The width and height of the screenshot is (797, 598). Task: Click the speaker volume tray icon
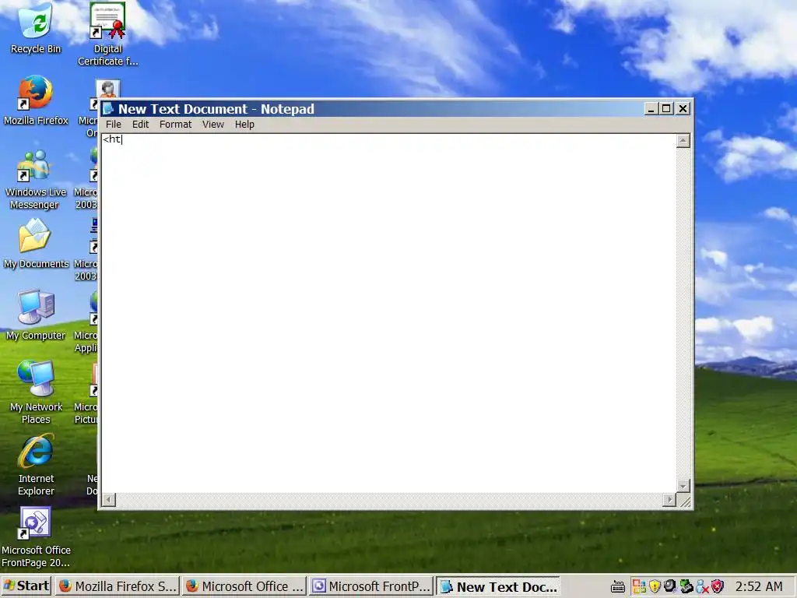670,587
